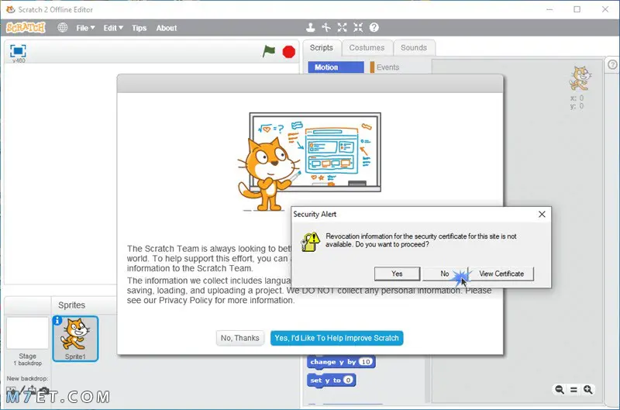The height and width of the screenshot is (410, 620).
Task: Stop project with the red stop sign
Action: pos(289,52)
